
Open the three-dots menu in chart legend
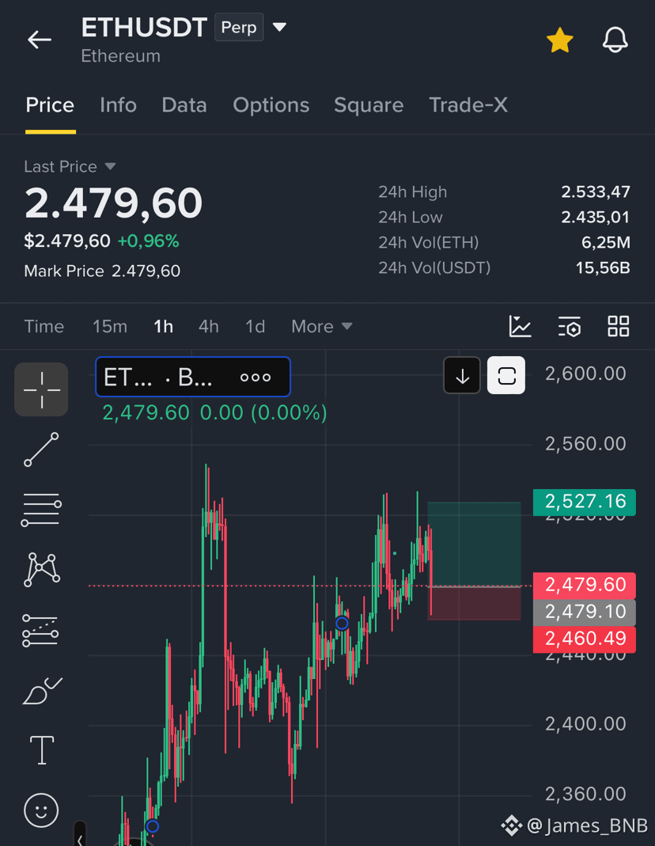[256, 377]
